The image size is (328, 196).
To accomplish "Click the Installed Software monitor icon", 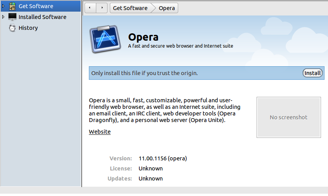I will [12, 17].
